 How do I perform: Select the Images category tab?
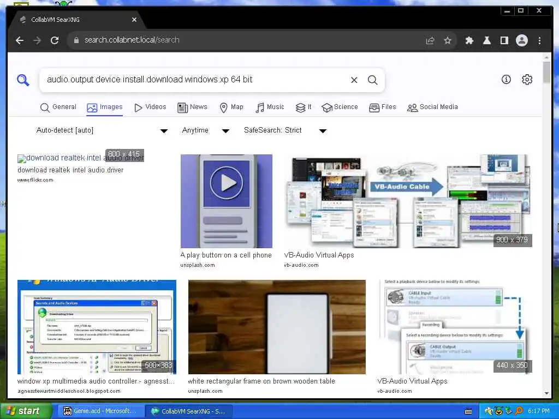click(x=105, y=107)
